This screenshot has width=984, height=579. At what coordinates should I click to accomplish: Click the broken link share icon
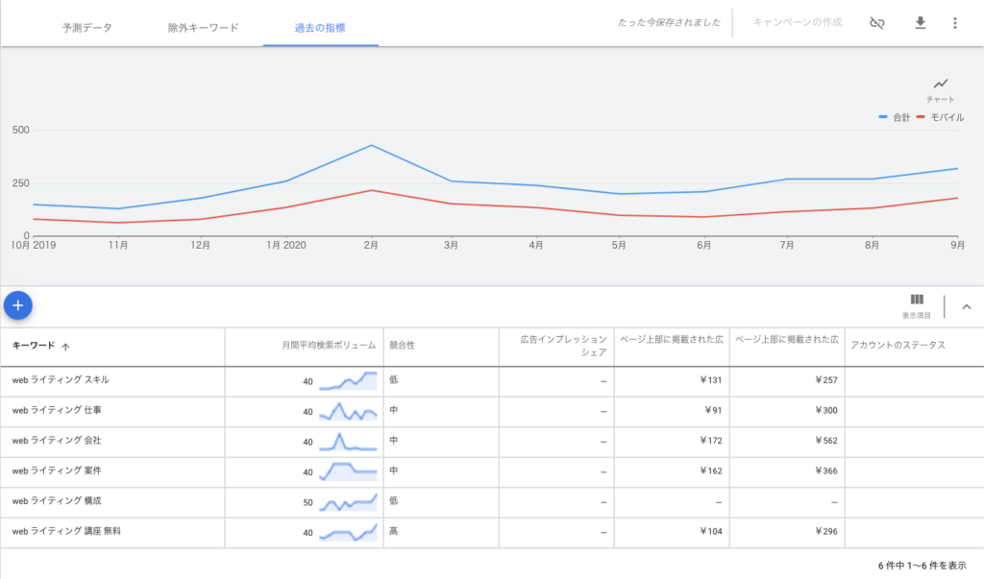pos(876,23)
